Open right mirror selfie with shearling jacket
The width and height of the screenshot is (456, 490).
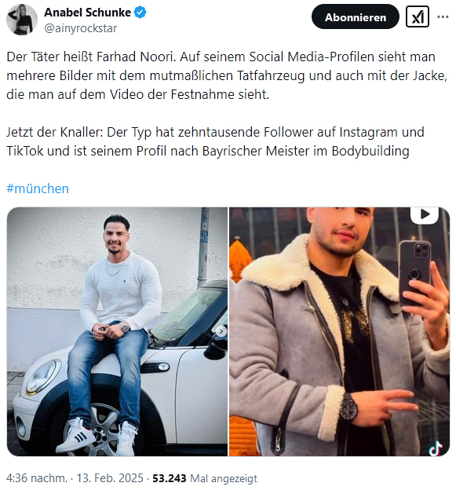(x=340, y=331)
